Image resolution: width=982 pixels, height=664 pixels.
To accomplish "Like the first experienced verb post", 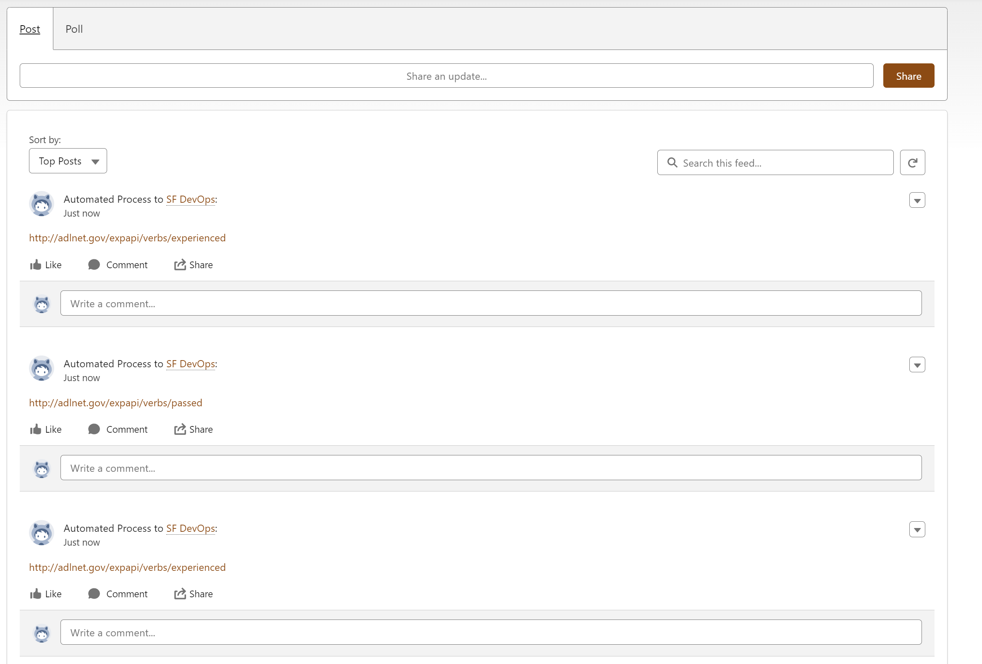I will point(46,265).
